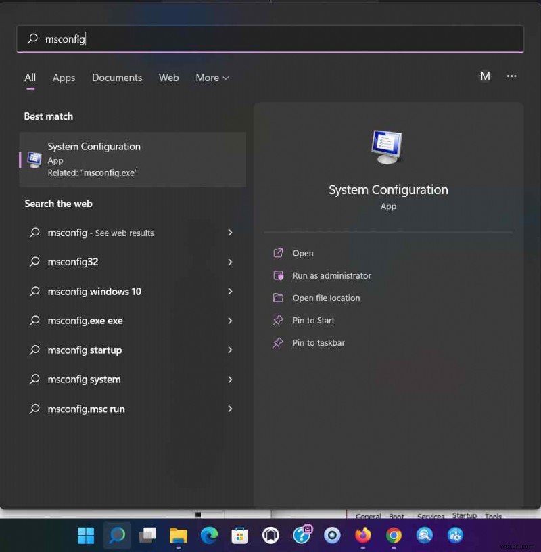541x552 pixels.
Task: Open the More filter dropdown
Action: (212, 78)
